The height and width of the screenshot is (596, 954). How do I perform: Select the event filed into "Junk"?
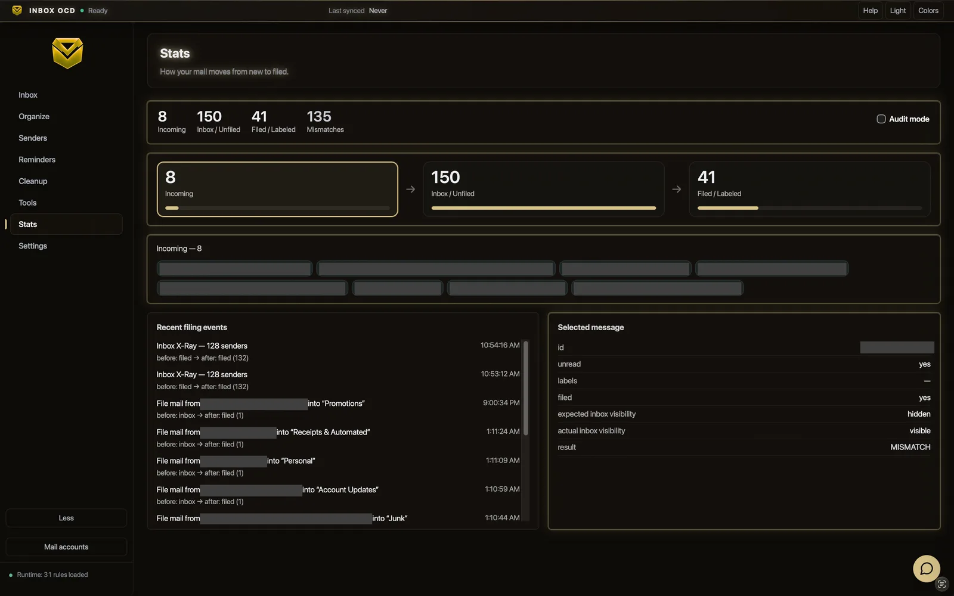click(338, 519)
